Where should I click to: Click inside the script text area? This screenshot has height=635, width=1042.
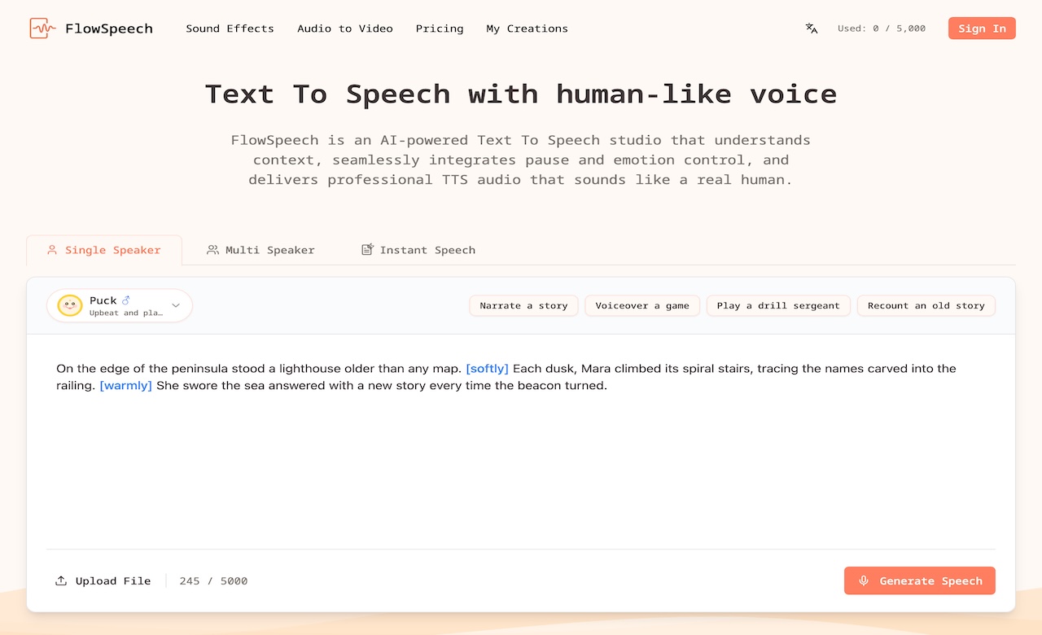tap(521, 441)
